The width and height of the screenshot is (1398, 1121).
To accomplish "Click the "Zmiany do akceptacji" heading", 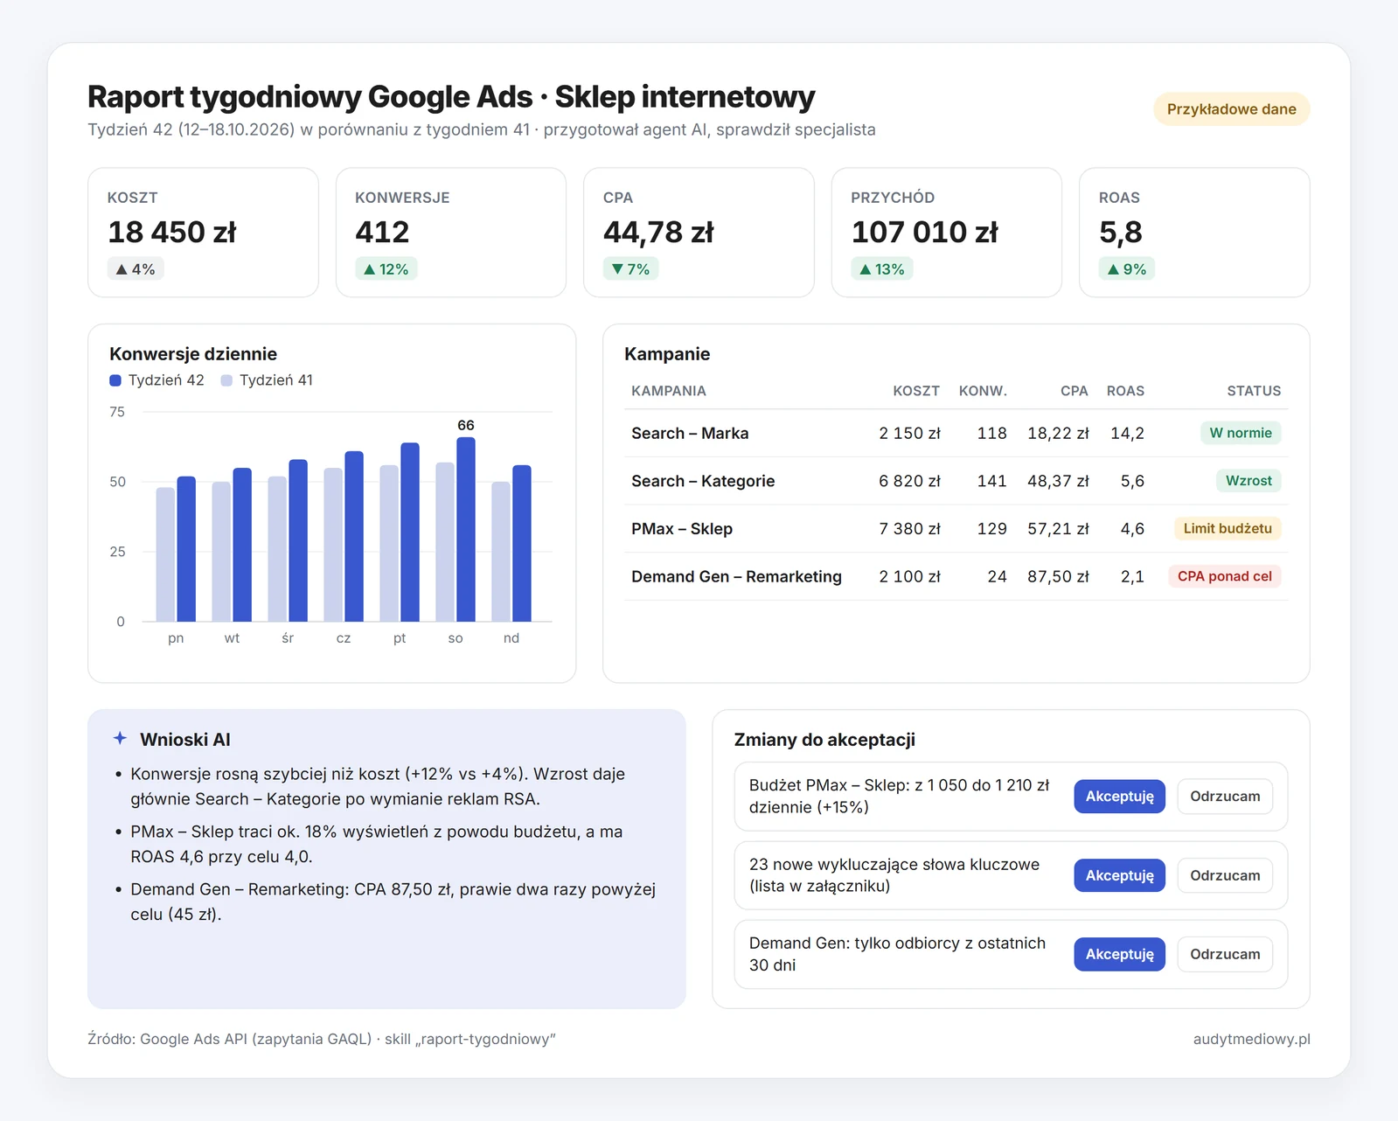I will [x=824, y=740].
